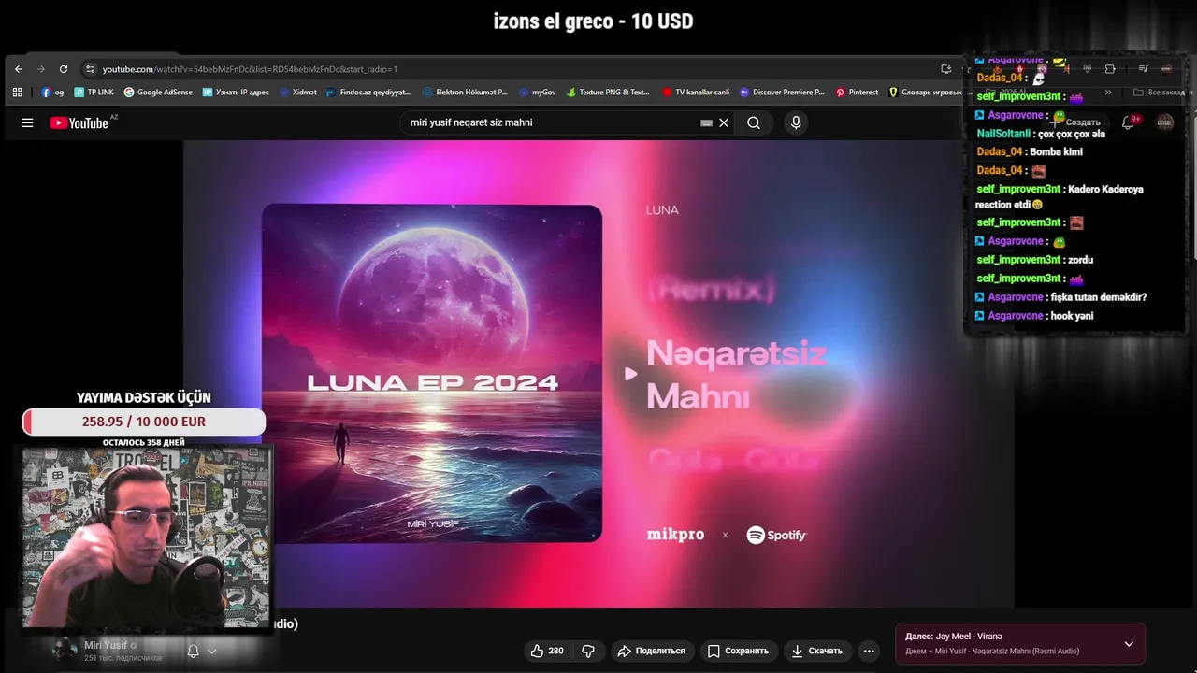Open the Словарь игровых bookmark
The image size is (1197, 673).
[925, 93]
